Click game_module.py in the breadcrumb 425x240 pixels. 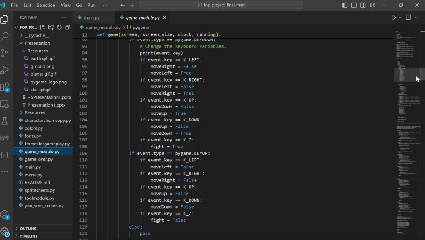point(103,28)
